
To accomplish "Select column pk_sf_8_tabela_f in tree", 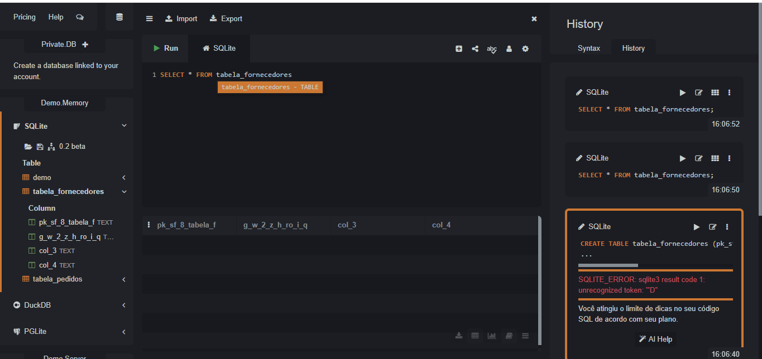I will (70, 222).
